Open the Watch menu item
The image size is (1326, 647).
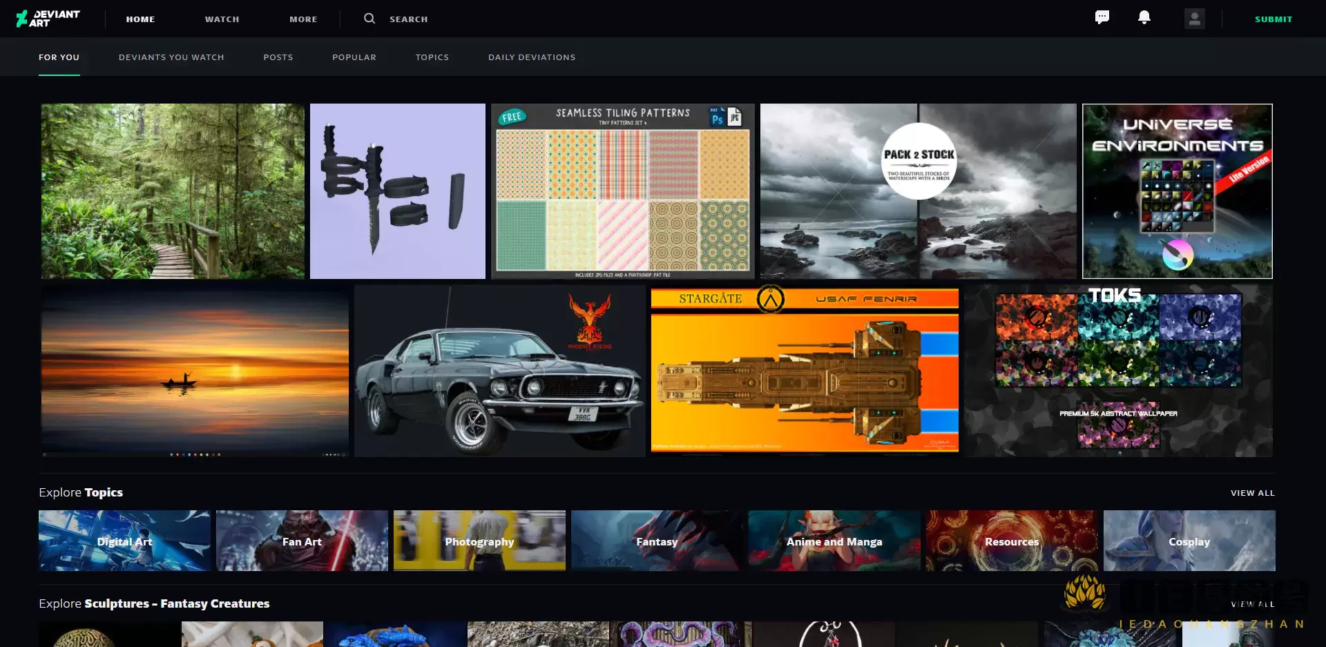tap(222, 19)
